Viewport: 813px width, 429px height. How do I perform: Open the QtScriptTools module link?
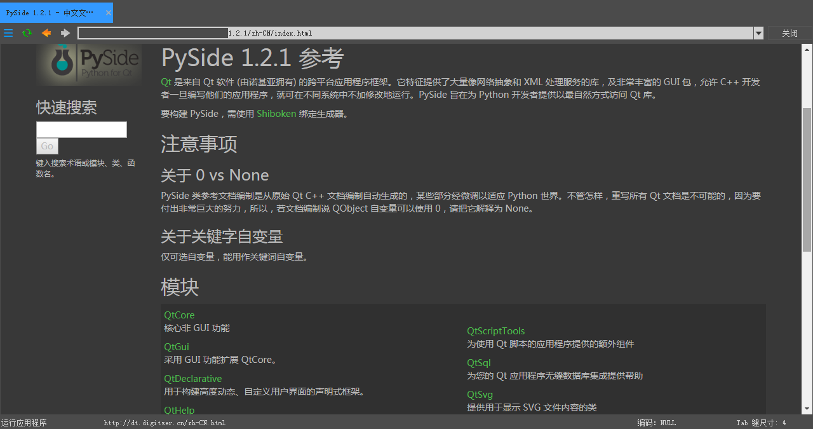click(x=496, y=330)
